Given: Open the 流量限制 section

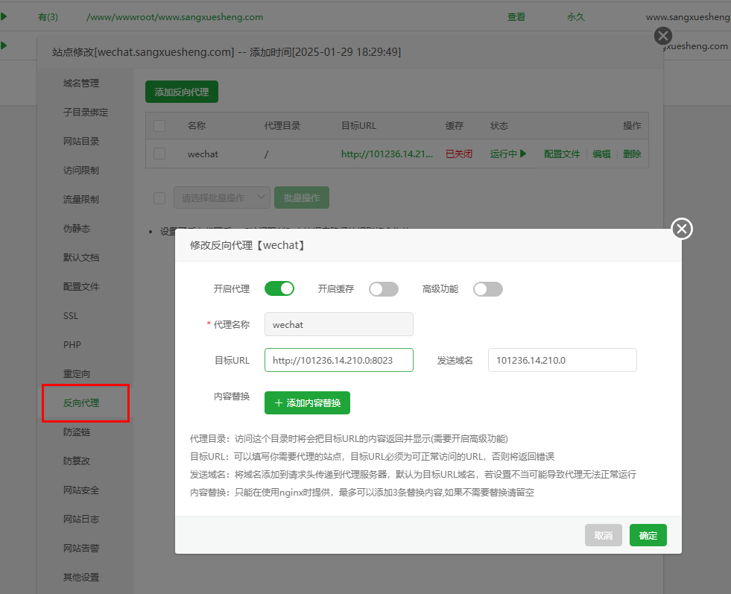Looking at the screenshot, I should [81, 200].
